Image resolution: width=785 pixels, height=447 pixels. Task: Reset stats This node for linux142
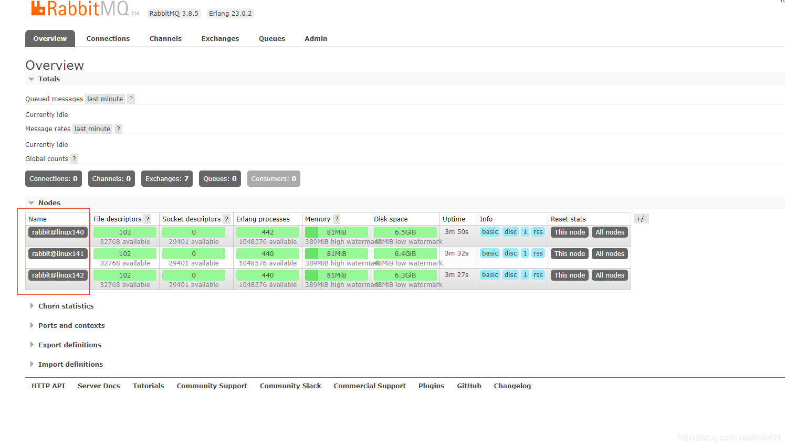[x=570, y=275]
